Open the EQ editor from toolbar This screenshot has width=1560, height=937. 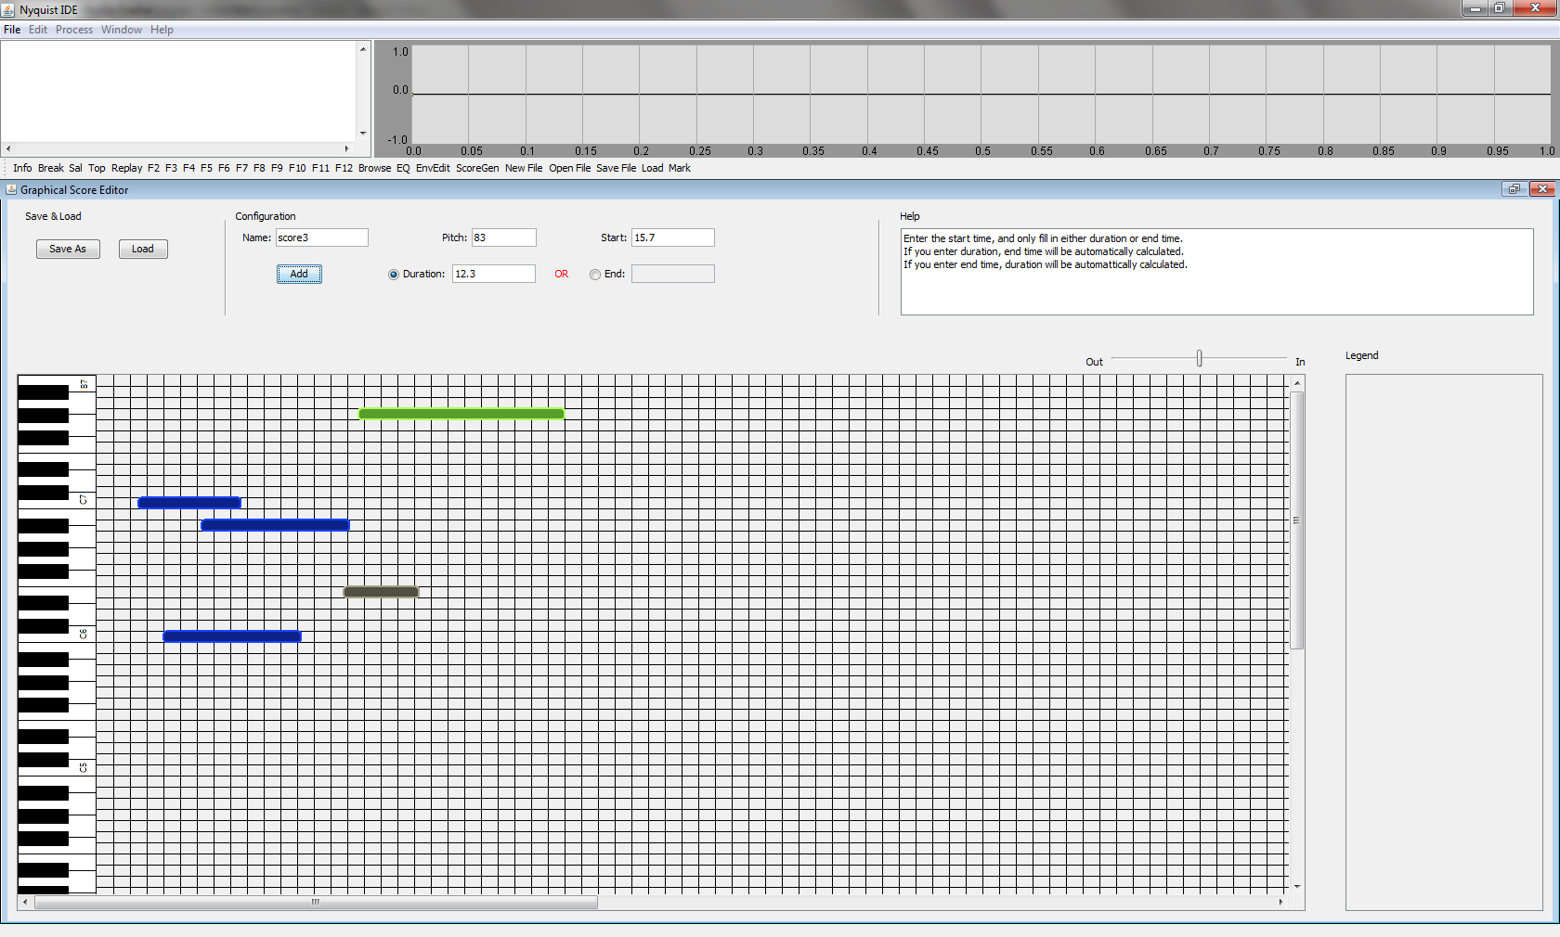(x=403, y=168)
